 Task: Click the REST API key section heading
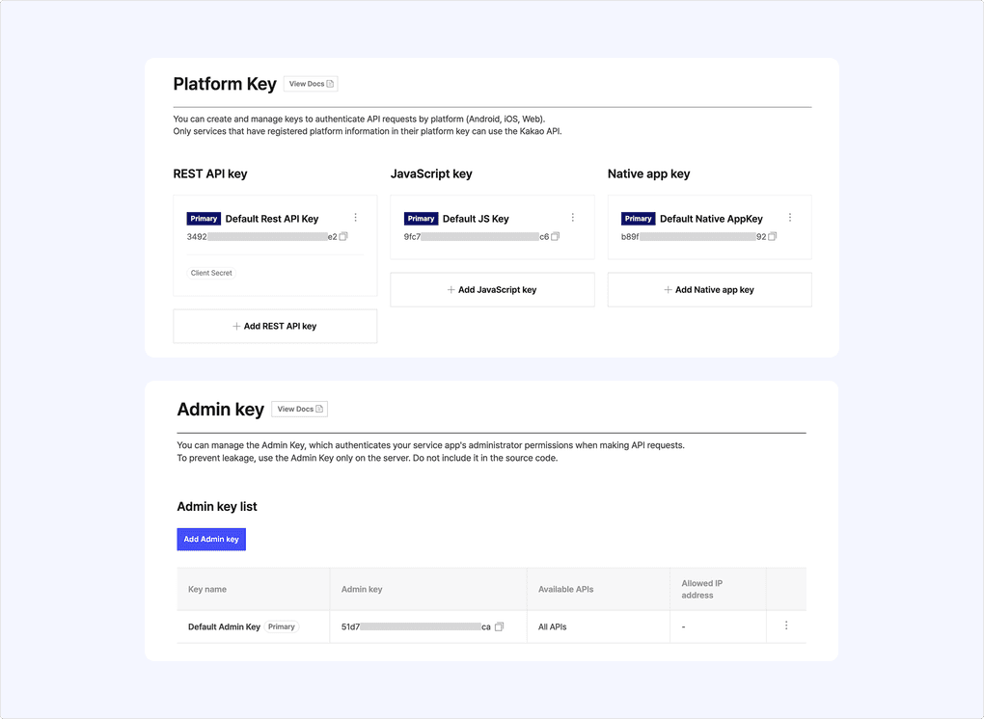point(210,173)
